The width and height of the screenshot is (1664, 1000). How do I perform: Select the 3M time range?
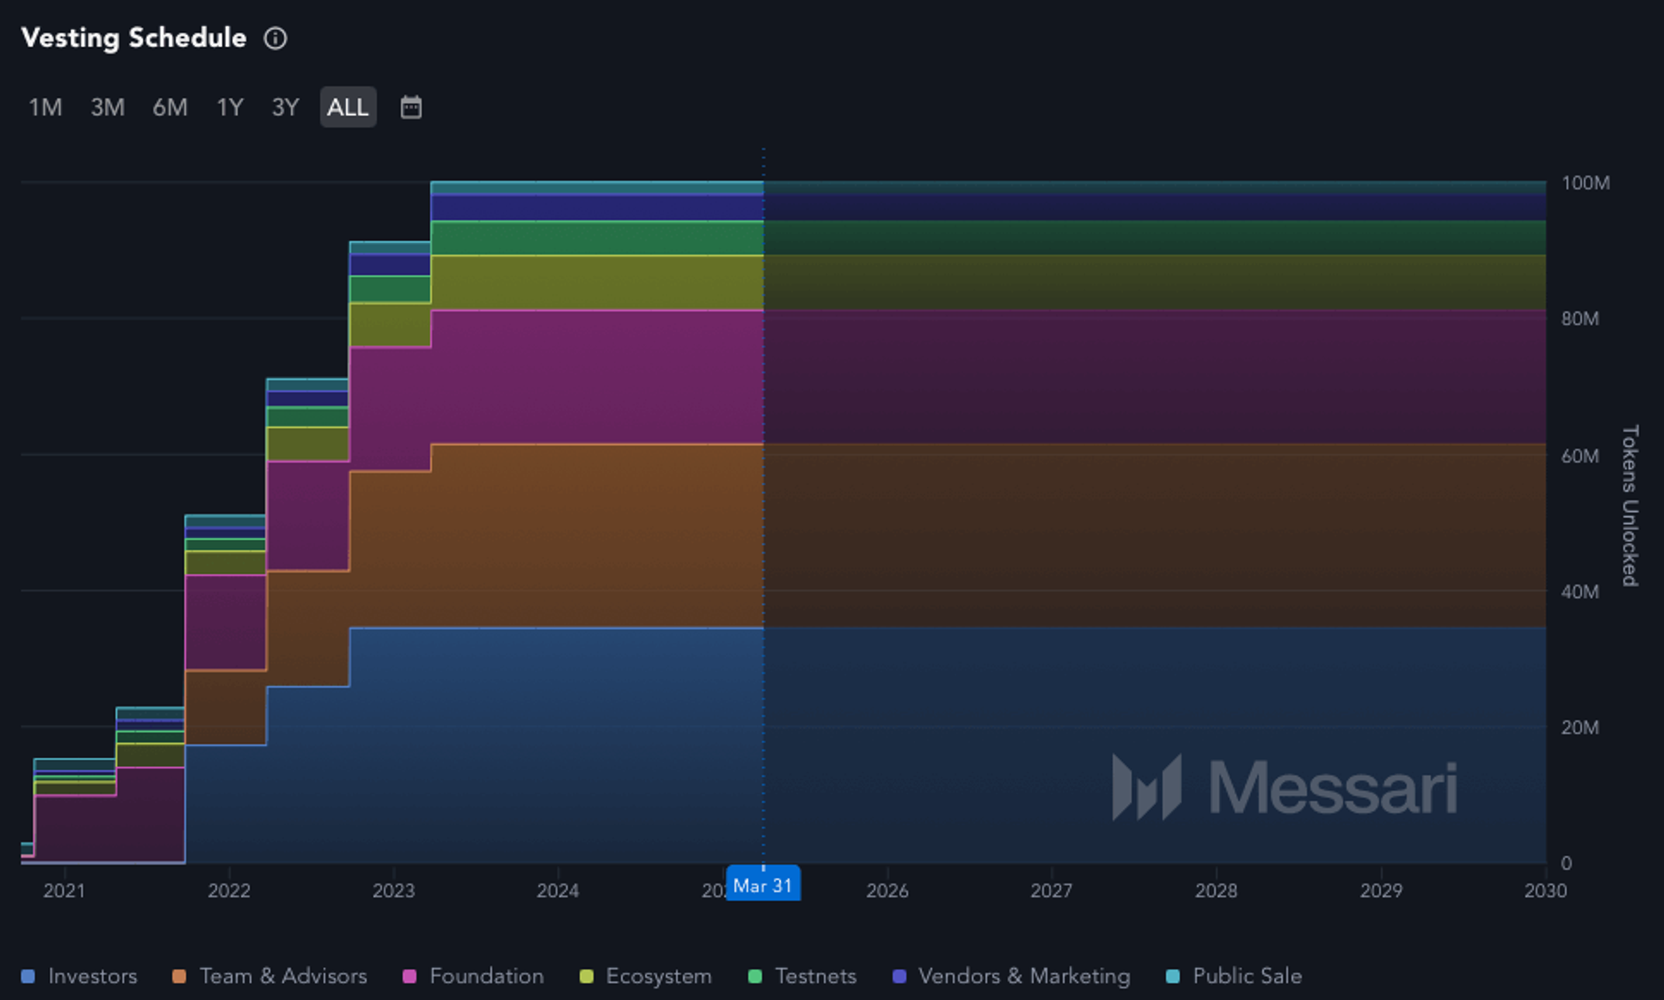click(107, 107)
